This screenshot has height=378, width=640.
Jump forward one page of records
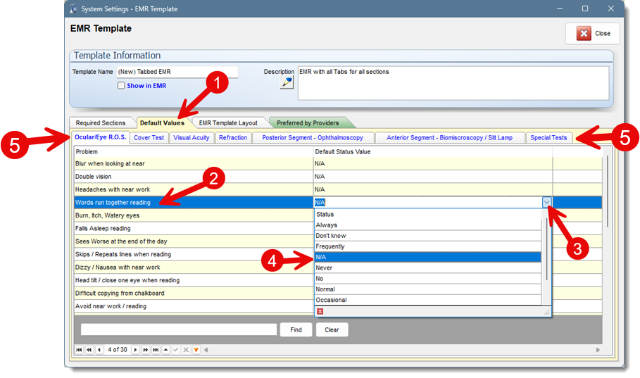point(145,350)
